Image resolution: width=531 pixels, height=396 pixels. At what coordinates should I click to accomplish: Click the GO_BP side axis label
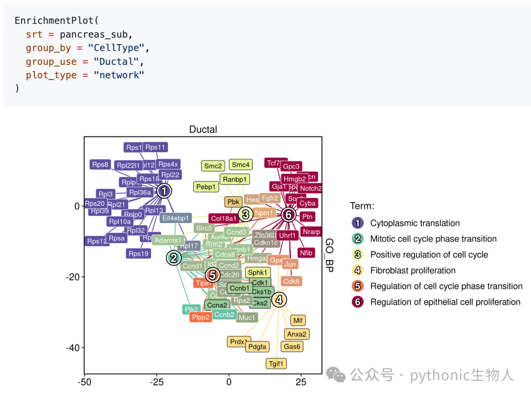click(329, 255)
